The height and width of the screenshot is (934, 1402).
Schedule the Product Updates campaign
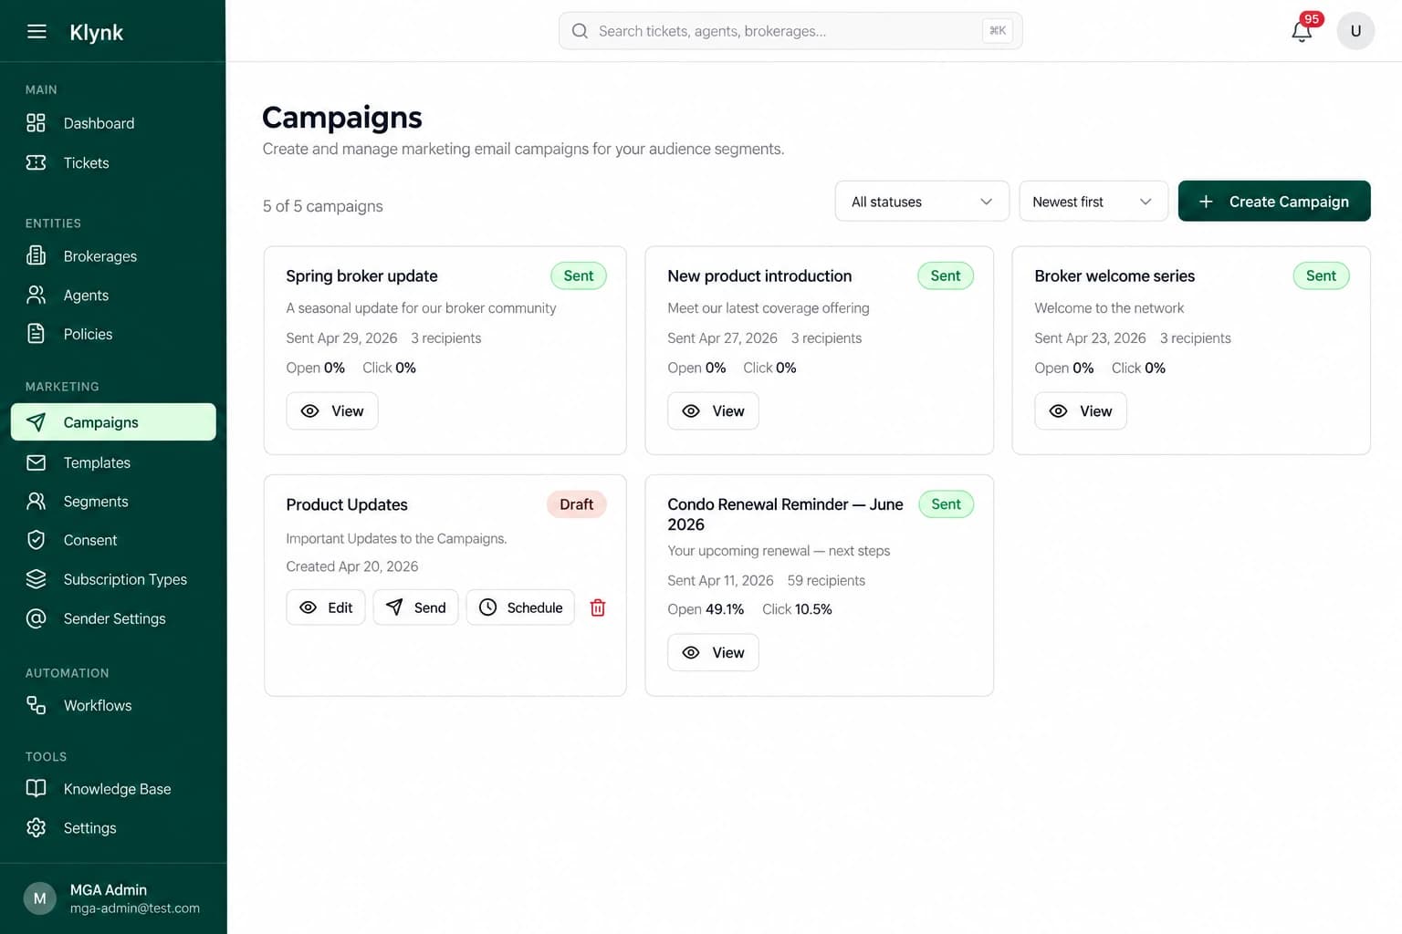[x=520, y=607]
